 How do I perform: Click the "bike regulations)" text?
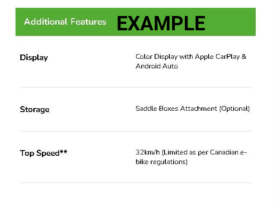pos(162,162)
